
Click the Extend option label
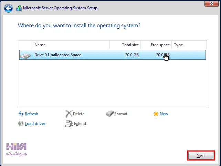pos(80,124)
